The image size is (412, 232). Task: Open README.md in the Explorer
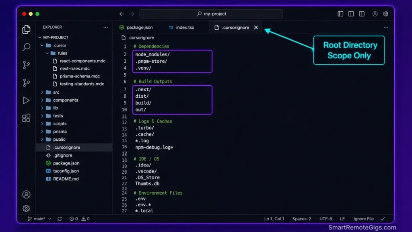pyautogui.click(x=66, y=179)
